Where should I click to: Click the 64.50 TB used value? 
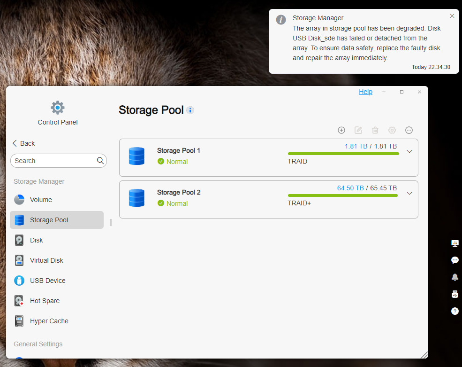(350, 188)
